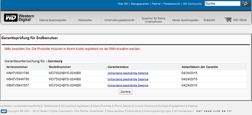252x115 pixels.
Task: Select model number in WMATV5949790 row
Action: 65,79
